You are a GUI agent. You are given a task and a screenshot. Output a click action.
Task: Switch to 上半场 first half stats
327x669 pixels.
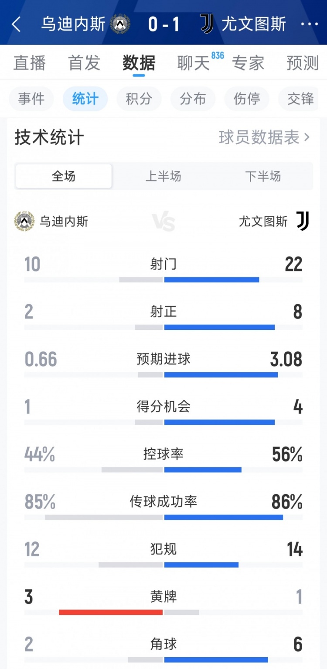pos(163,176)
